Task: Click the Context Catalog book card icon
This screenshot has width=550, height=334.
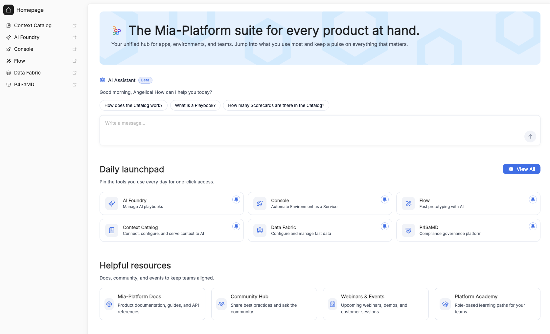Action: tap(112, 230)
